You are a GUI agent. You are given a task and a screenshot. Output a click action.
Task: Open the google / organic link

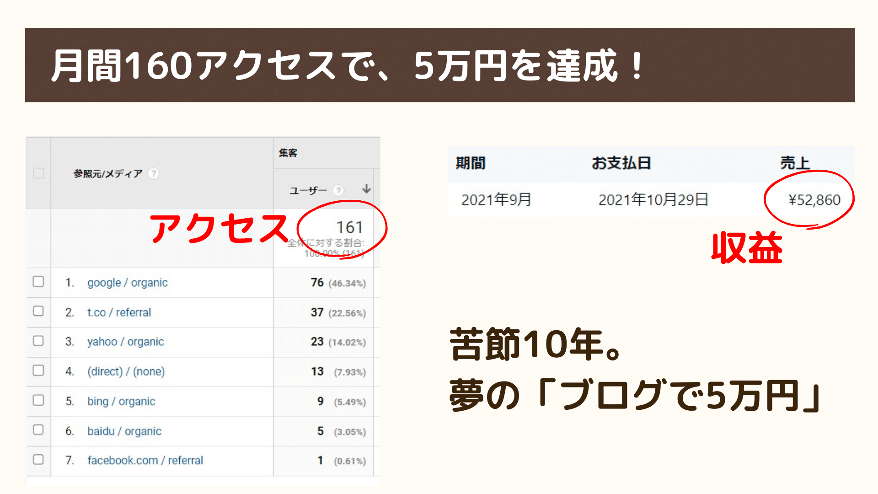pyautogui.click(x=127, y=283)
